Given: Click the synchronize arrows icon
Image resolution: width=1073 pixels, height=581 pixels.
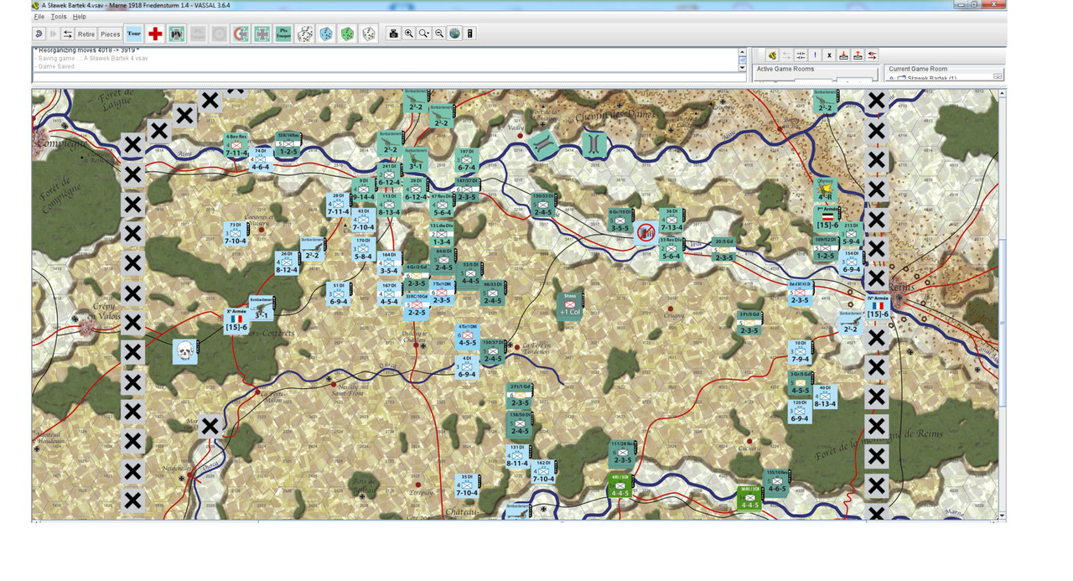Looking at the screenshot, I should tap(801, 55).
